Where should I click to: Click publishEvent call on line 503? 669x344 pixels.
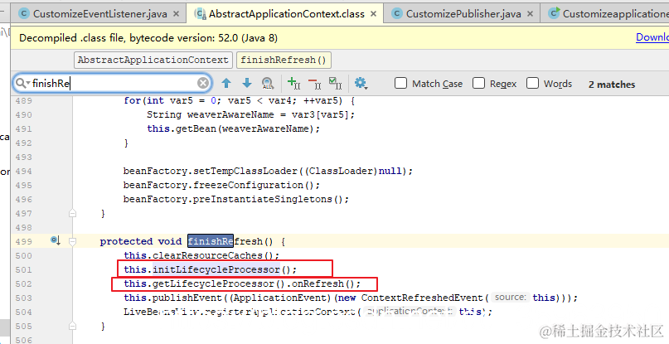tap(187, 298)
